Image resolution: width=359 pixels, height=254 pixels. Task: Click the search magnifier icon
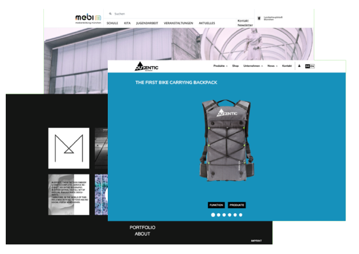click(x=110, y=14)
